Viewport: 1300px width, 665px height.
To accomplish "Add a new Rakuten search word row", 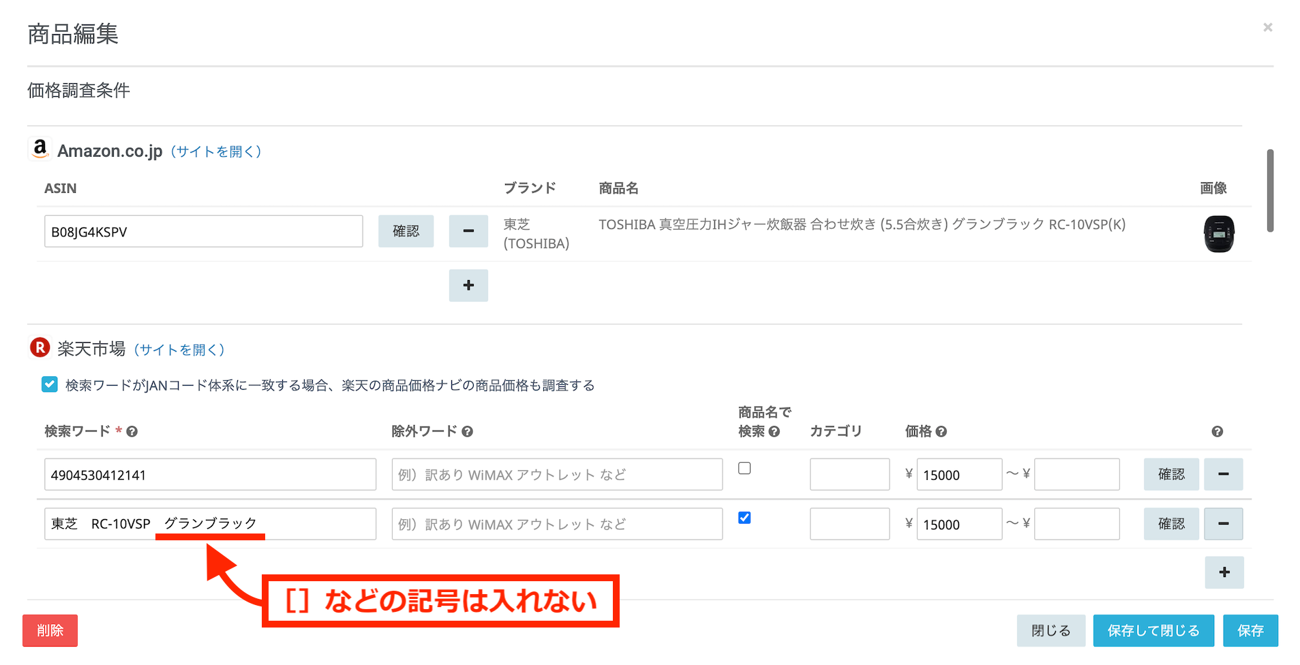I will coord(1224,572).
